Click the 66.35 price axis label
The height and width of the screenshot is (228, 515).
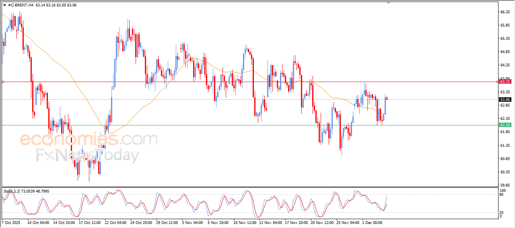click(x=505, y=12)
